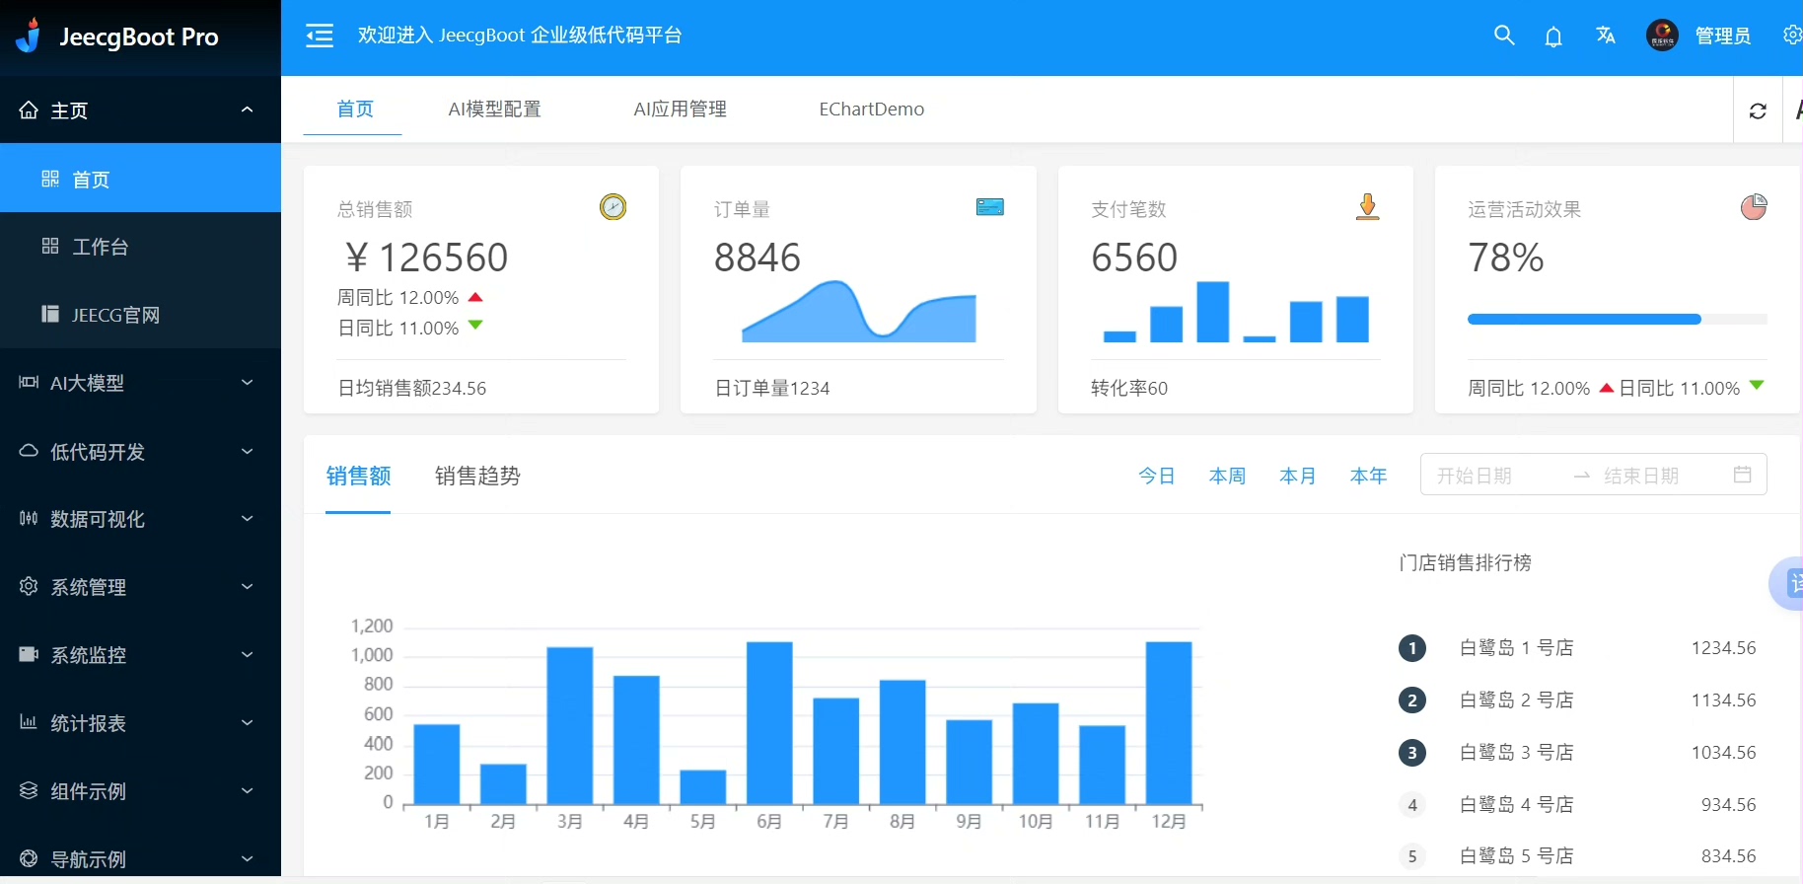
Task: Click the 管理员 user avatar
Action: [x=1662, y=36]
